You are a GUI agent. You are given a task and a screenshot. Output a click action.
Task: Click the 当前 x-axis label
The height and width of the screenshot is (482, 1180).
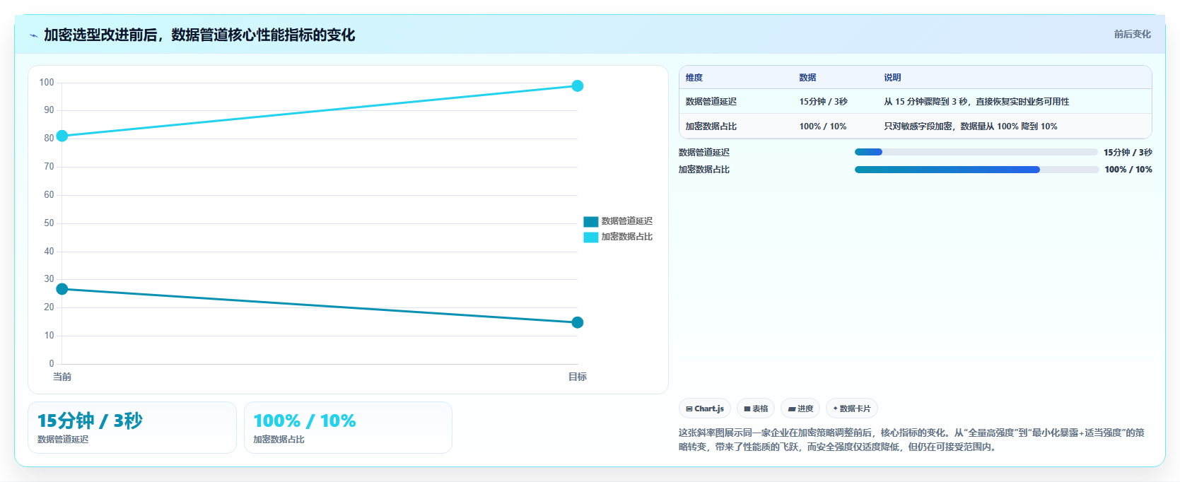click(62, 377)
